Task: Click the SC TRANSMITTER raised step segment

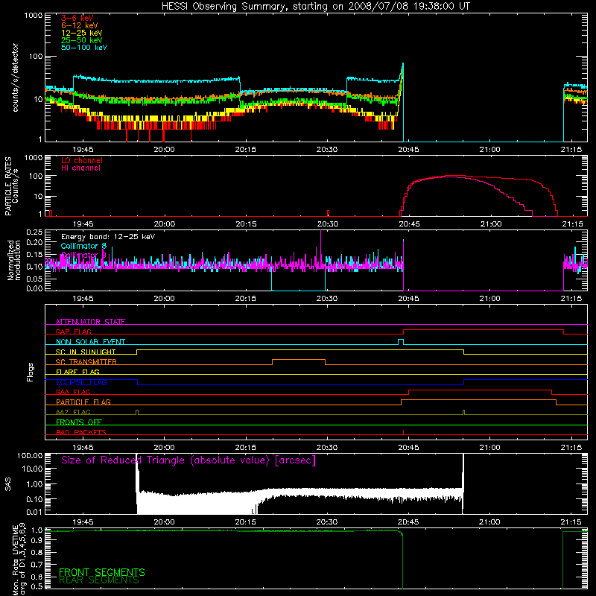Action: point(299,360)
